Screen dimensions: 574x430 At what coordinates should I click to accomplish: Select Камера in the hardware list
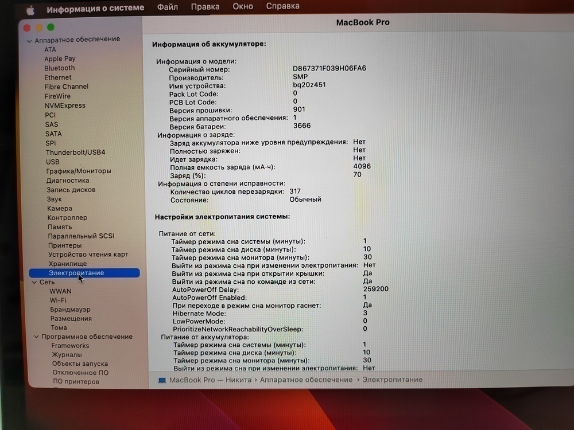click(x=59, y=208)
